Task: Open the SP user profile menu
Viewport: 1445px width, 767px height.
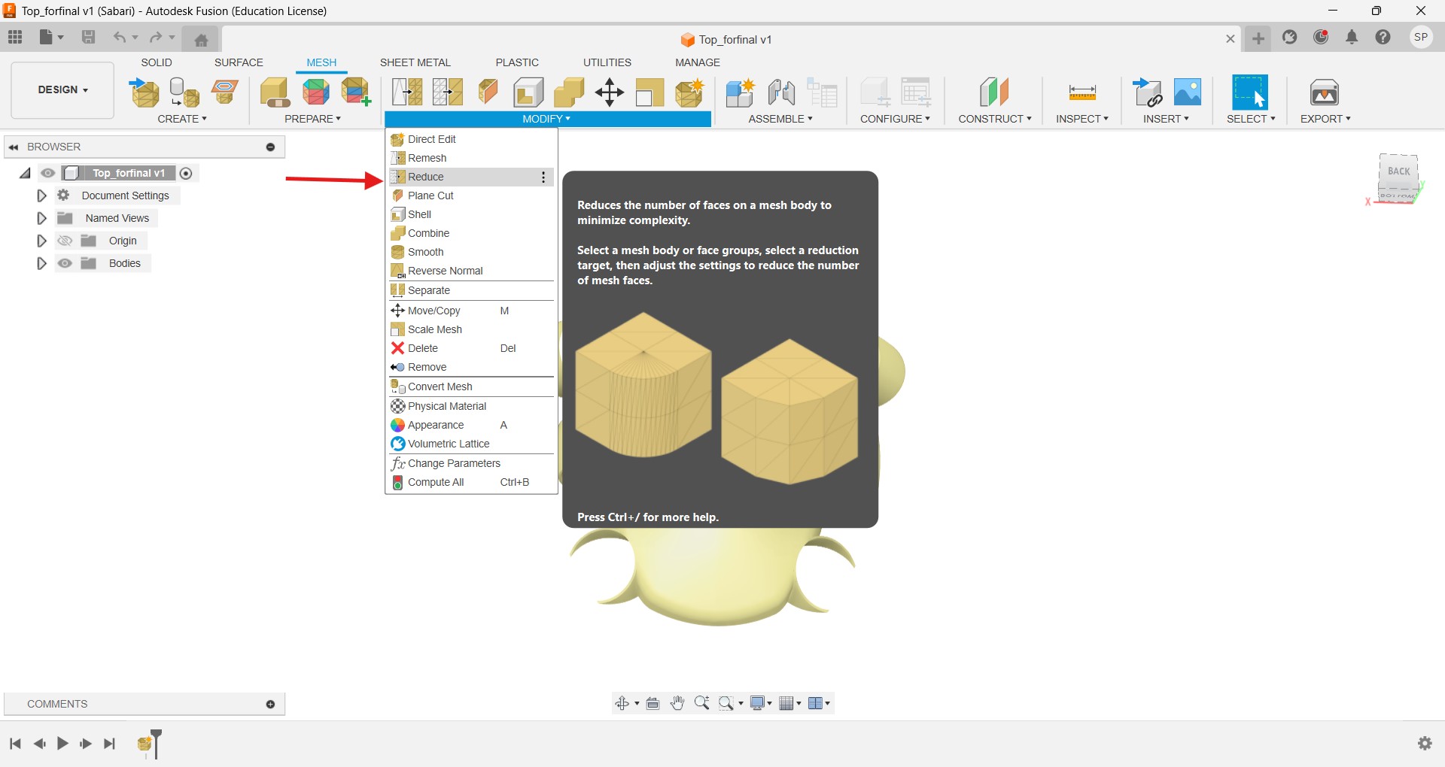Action: (x=1421, y=37)
